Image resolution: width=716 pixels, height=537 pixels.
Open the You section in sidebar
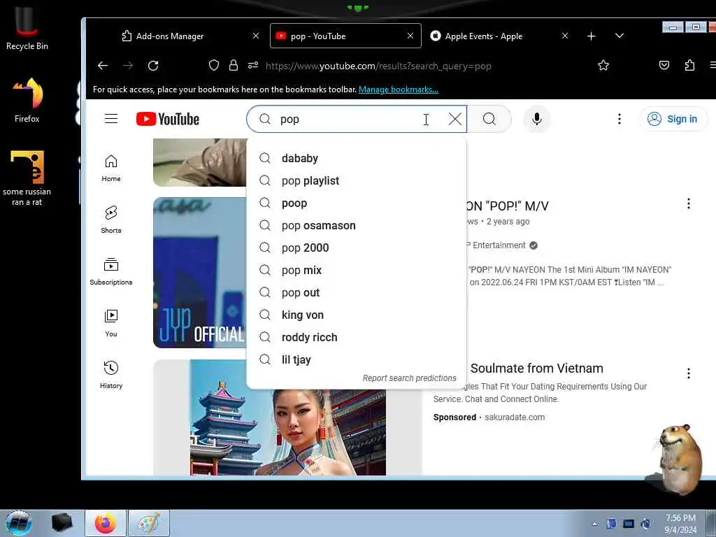coord(111,323)
